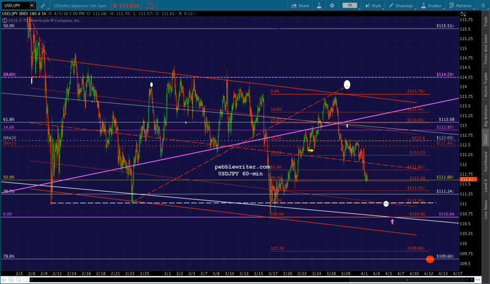Click the $109.80 red Fibonacci label

tap(416, 249)
